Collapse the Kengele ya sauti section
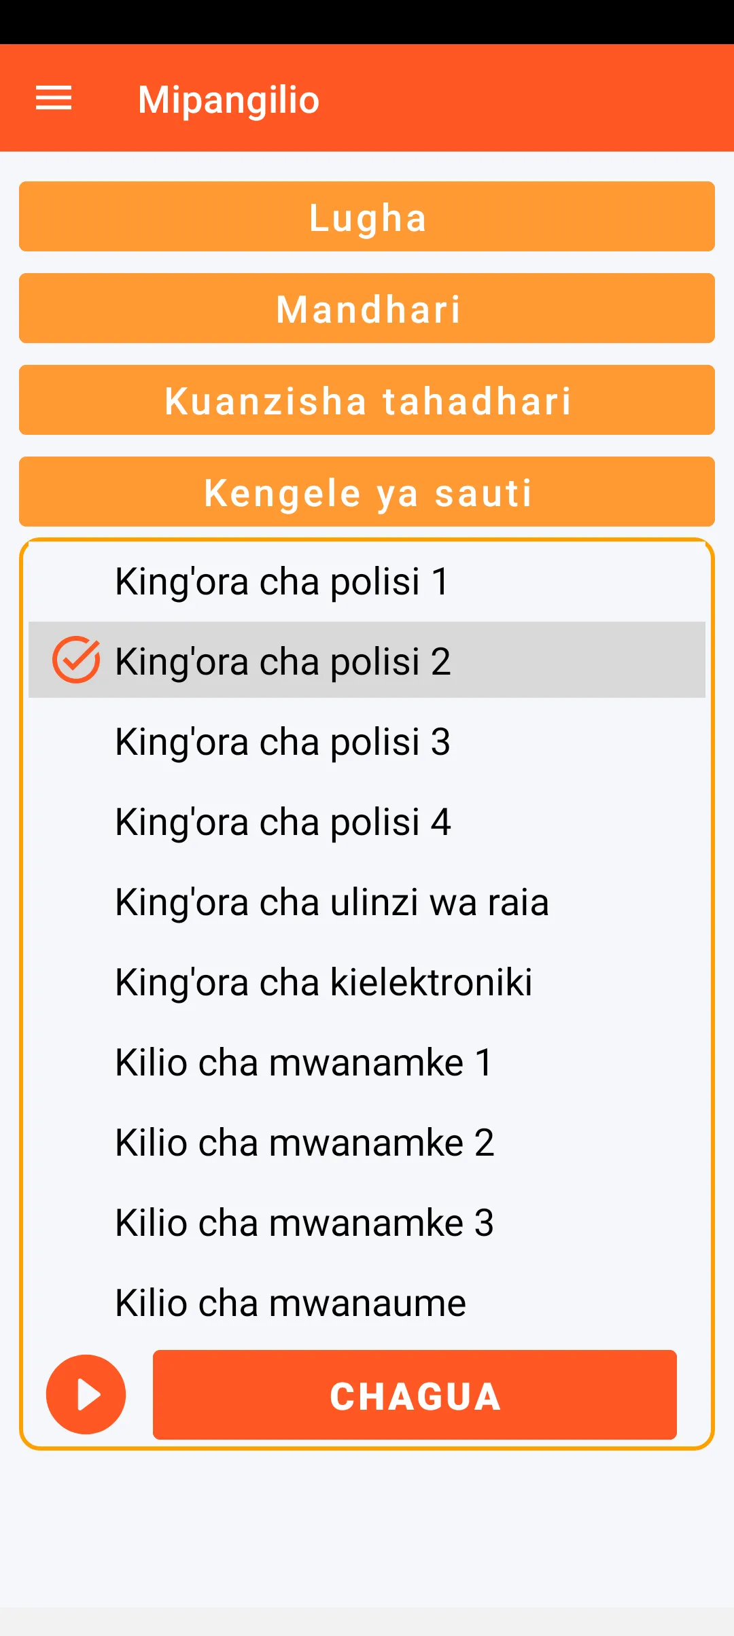Image resolution: width=734 pixels, height=1636 pixels. pos(367,492)
